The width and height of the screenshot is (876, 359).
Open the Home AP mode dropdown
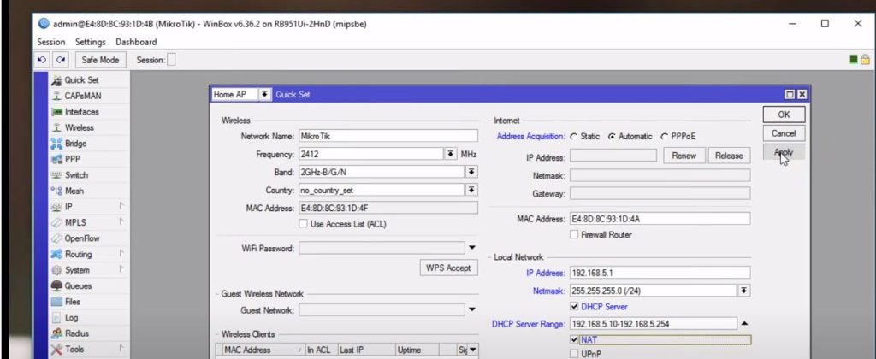[x=264, y=94]
